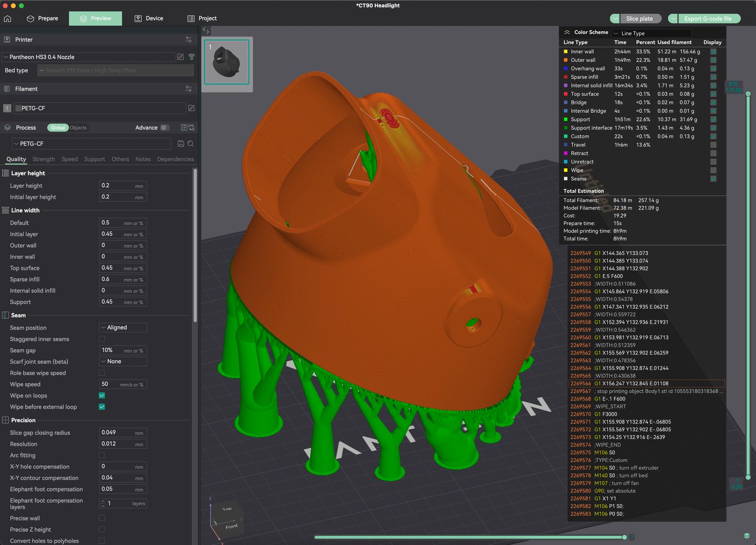Open the Strength settings tab
Viewport: 756px width, 545px height.
[x=43, y=159]
